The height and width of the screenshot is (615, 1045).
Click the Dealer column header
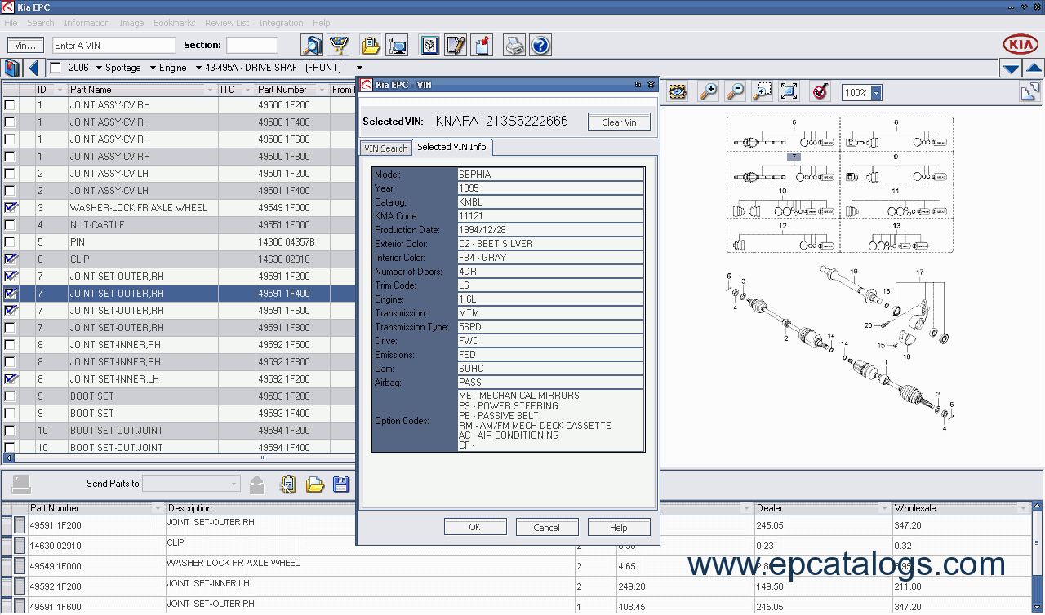click(x=823, y=508)
